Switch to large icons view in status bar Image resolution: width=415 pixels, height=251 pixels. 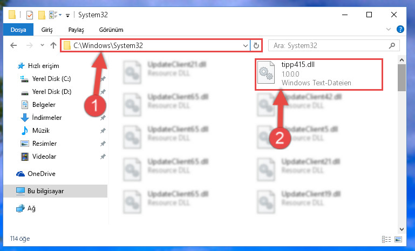(x=398, y=239)
